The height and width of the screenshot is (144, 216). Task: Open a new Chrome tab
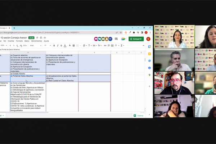14,28
